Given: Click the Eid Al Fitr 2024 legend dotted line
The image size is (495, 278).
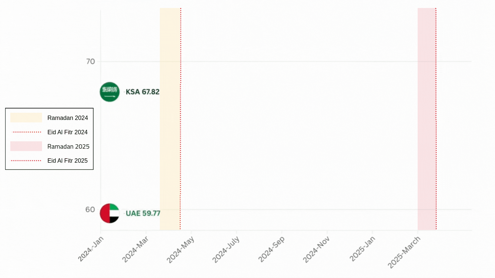Looking at the screenshot, I should tap(27, 132).
